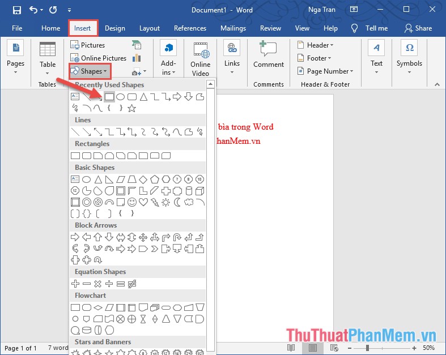Switch to Web Layout view
The image size is (446, 355).
click(334, 348)
